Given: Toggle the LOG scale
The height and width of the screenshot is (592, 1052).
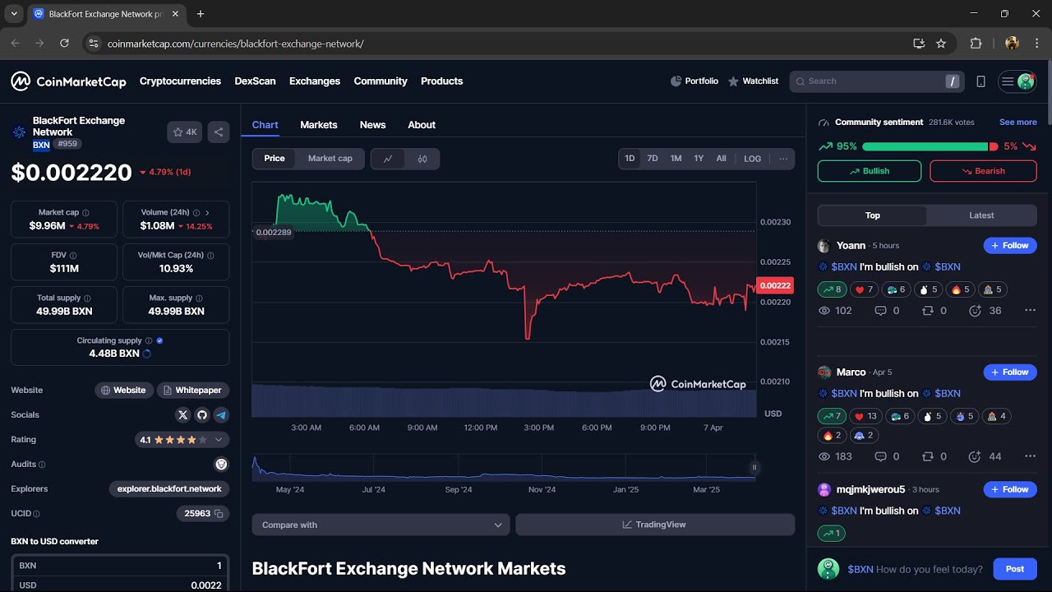Looking at the screenshot, I should tap(753, 159).
